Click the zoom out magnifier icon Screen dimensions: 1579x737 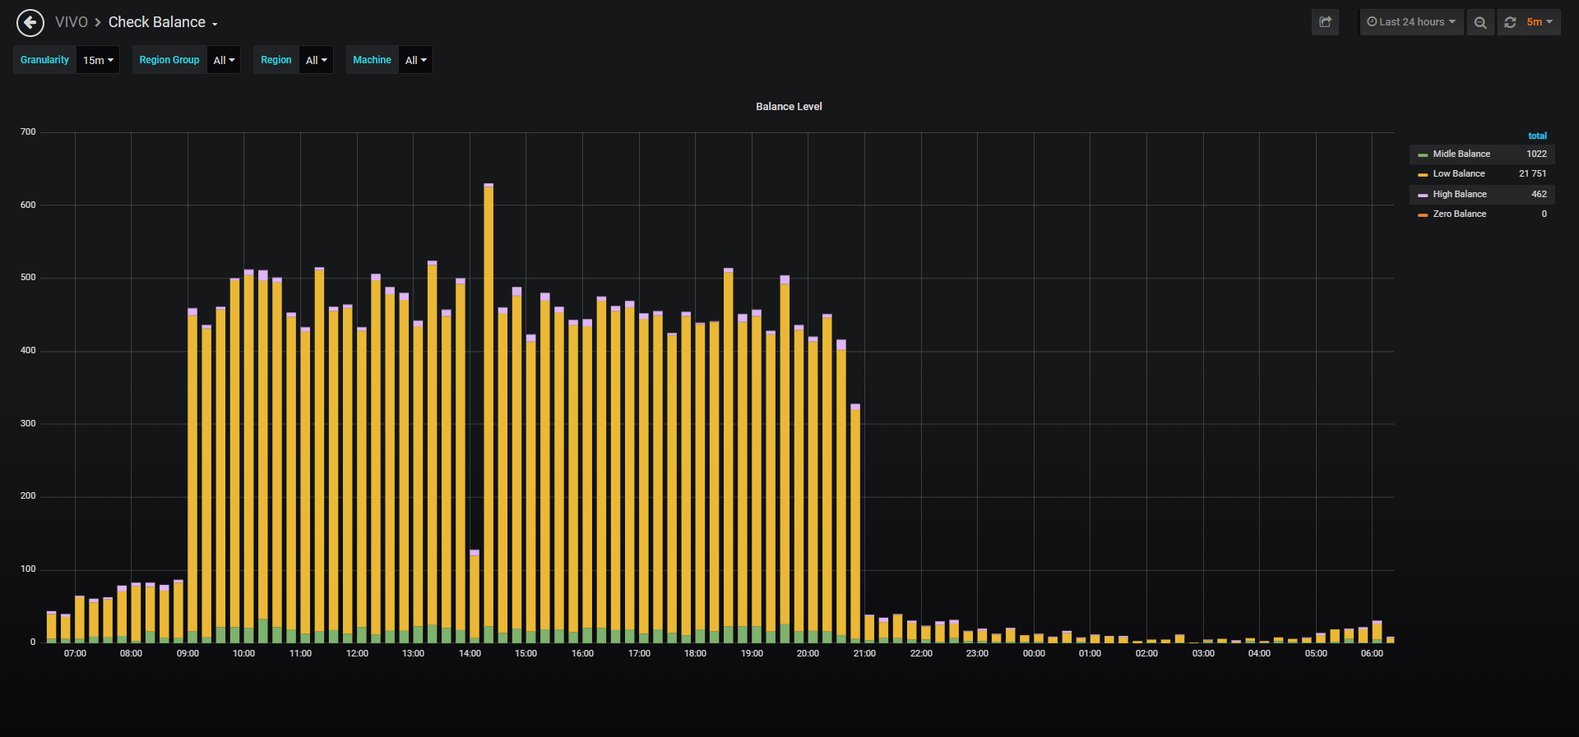tap(1480, 22)
